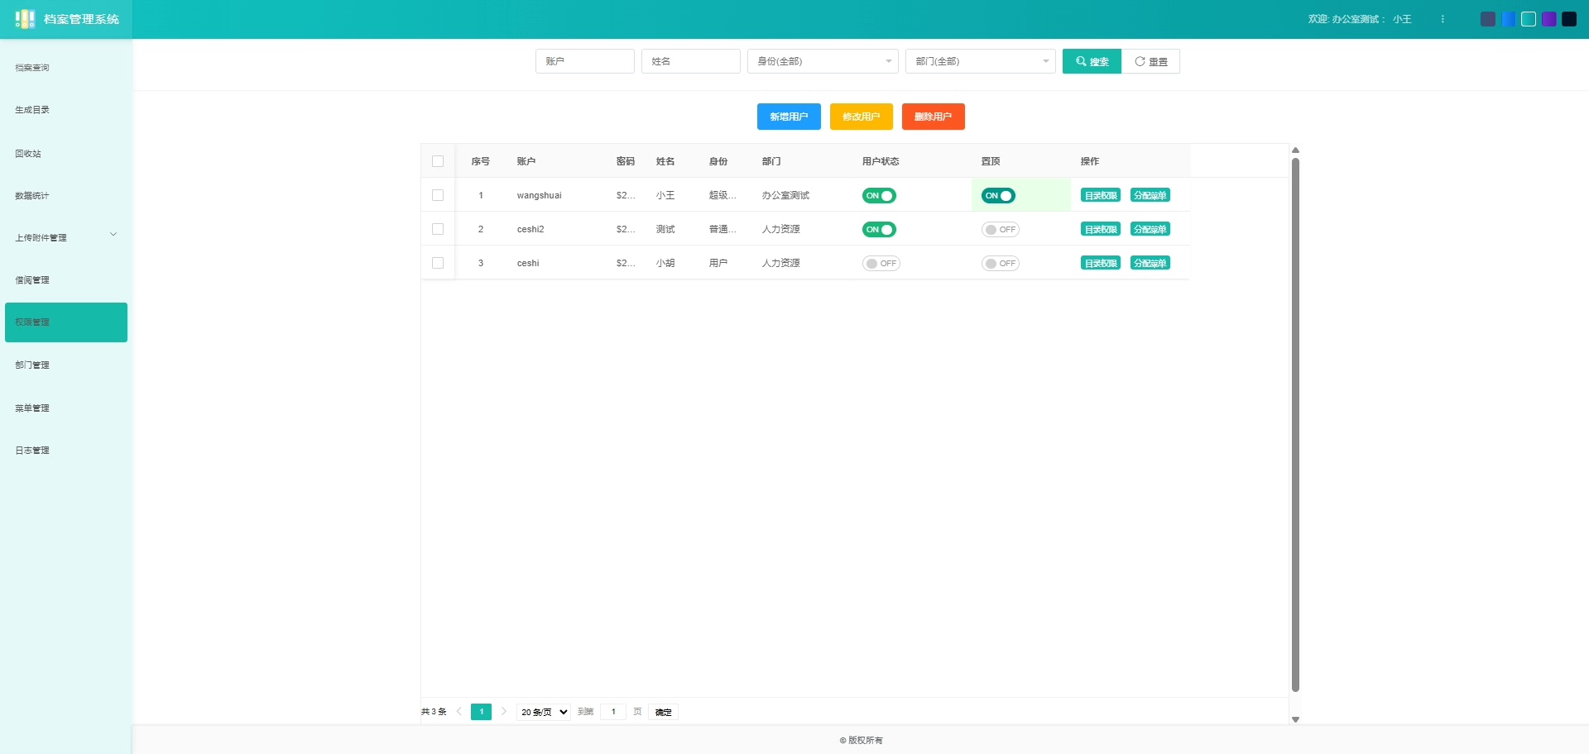Click the table vertical scrollbar thumb

click(1295, 425)
